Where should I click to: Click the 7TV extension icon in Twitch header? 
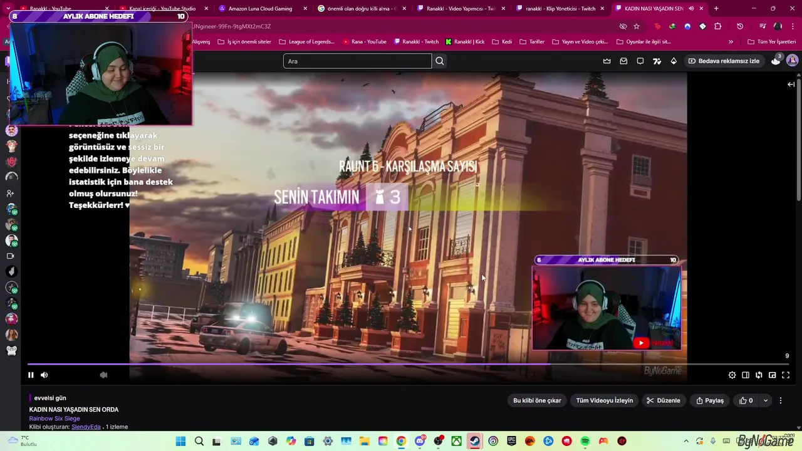(x=657, y=61)
